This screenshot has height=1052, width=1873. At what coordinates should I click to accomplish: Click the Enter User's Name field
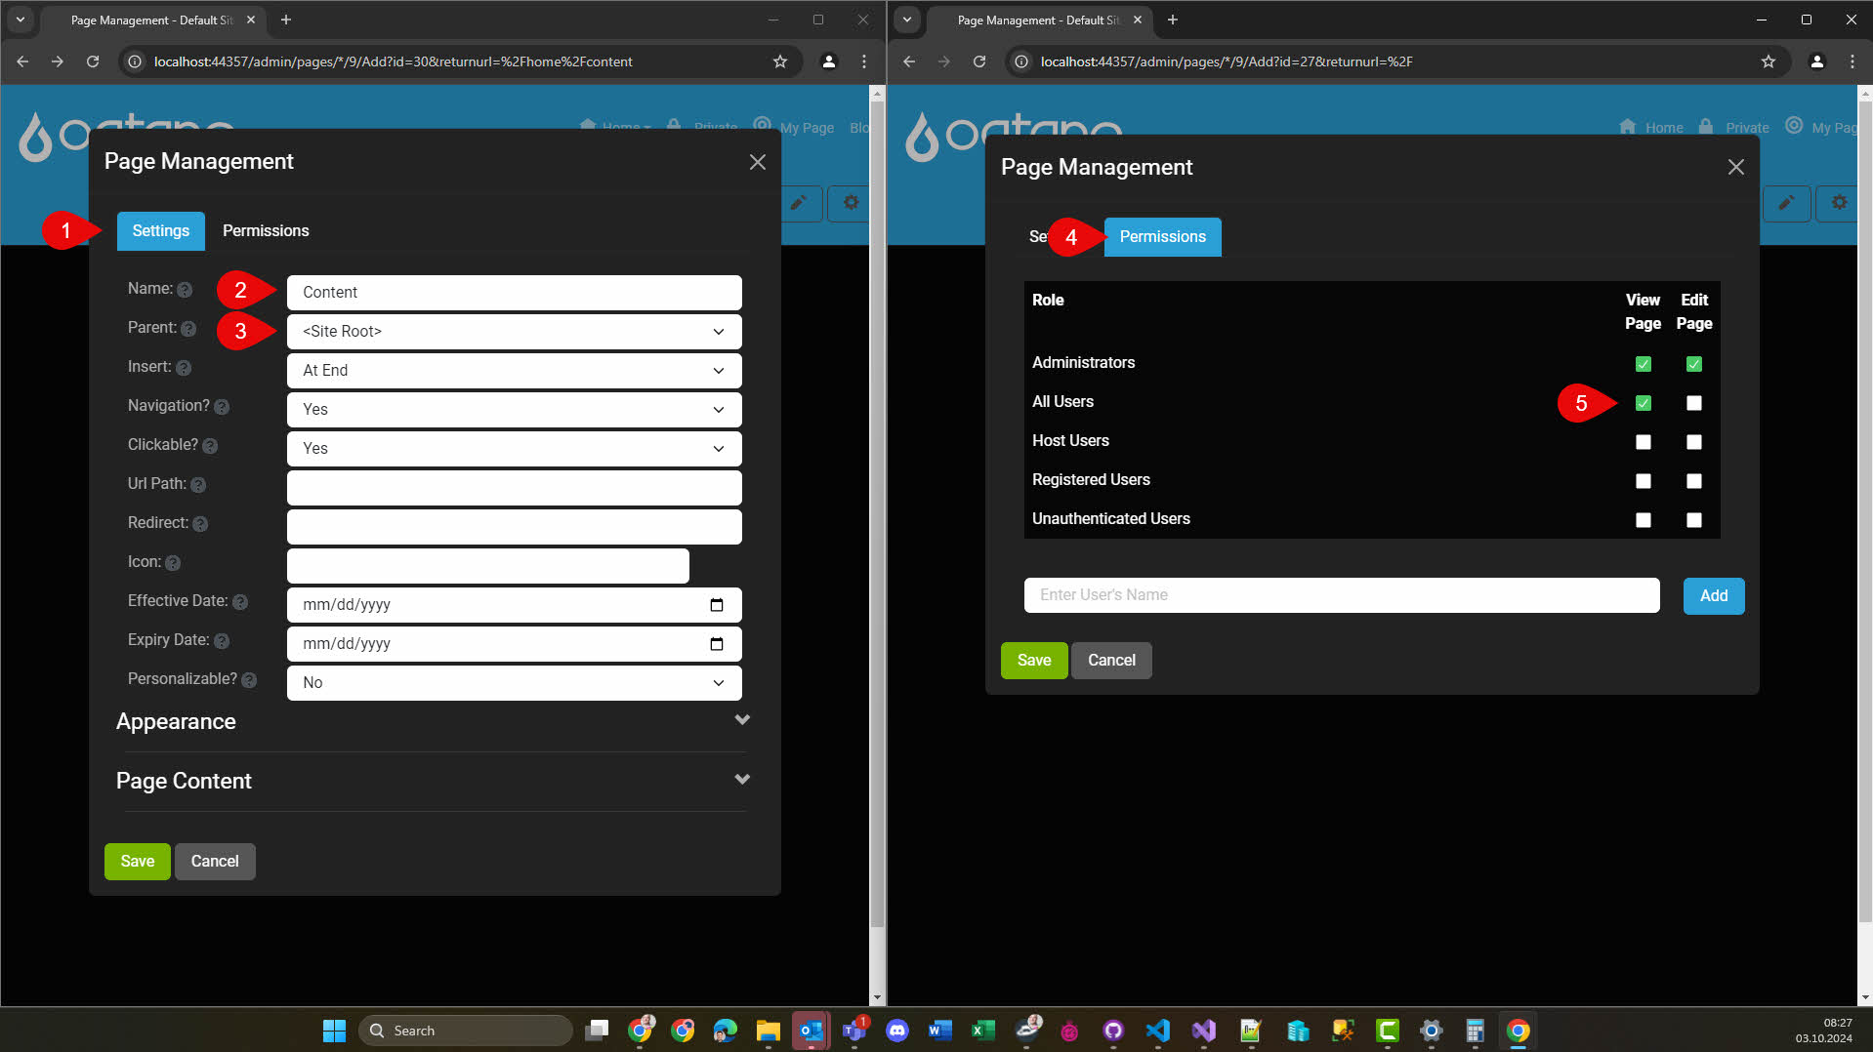click(1341, 595)
